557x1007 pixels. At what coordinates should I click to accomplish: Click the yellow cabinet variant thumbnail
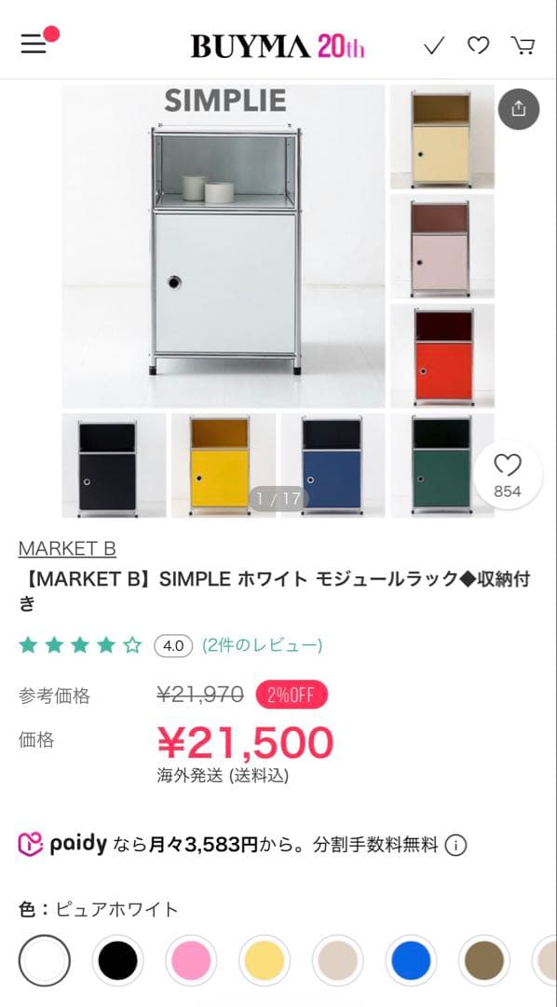tap(223, 463)
